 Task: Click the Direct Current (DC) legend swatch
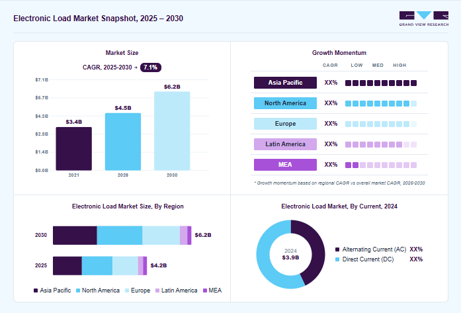(337, 259)
